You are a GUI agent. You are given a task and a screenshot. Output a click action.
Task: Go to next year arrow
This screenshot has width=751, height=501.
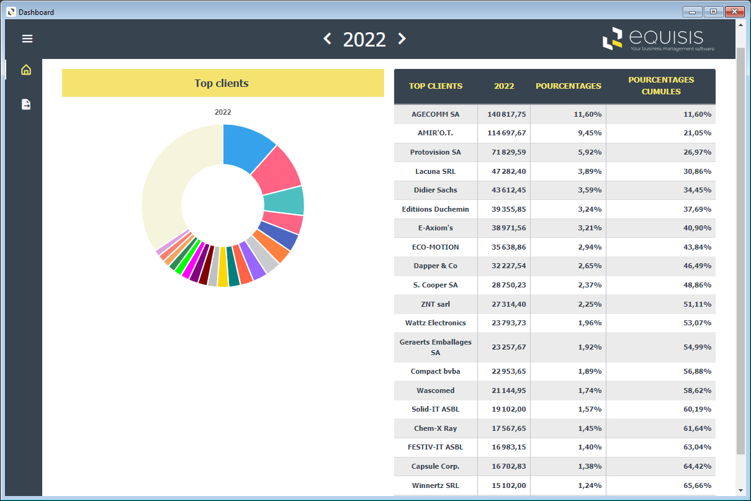click(402, 38)
